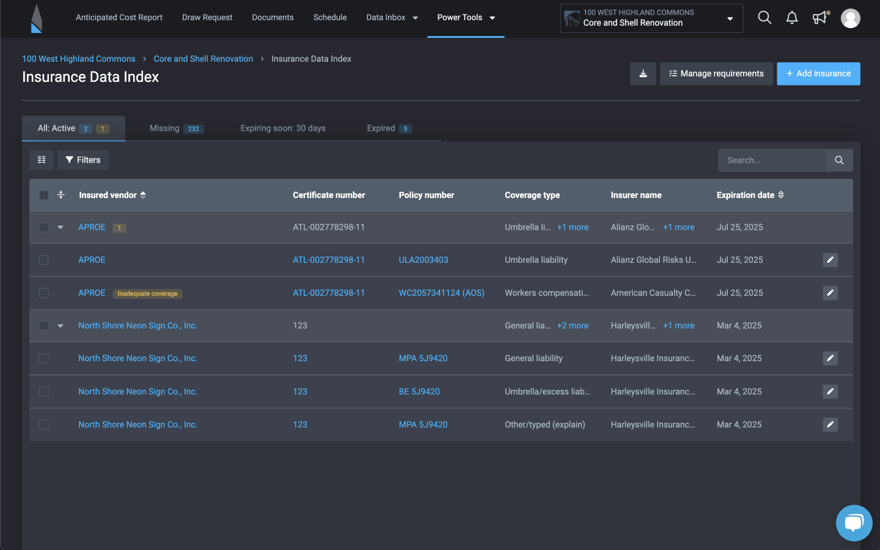Open the Documents menu item
Image resolution: width=880 pixels, height=550 pixels.
273,18
